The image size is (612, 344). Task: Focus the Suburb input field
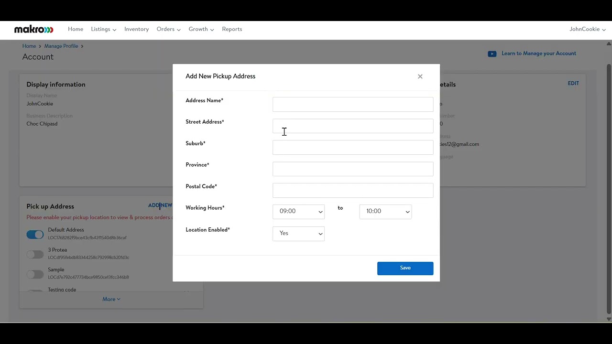tap(353, 147)
